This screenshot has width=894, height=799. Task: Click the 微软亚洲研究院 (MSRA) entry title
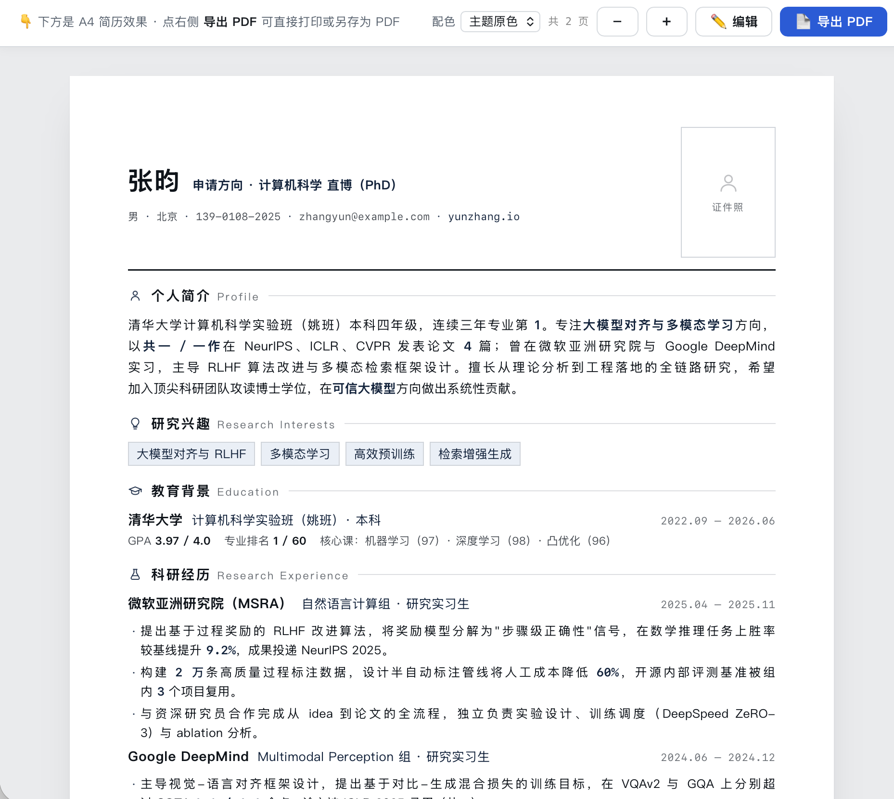click(207, 604)
